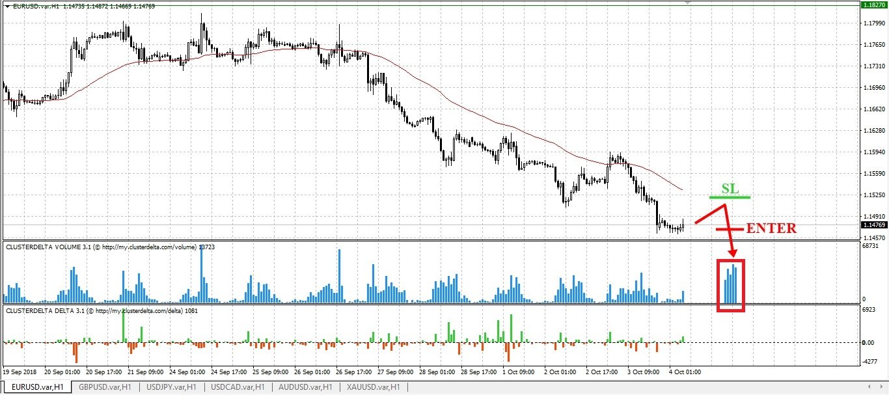Viewport: 889px width, 395px height.
Task: Click the current price label 1.14769
Action: [873, 225]
